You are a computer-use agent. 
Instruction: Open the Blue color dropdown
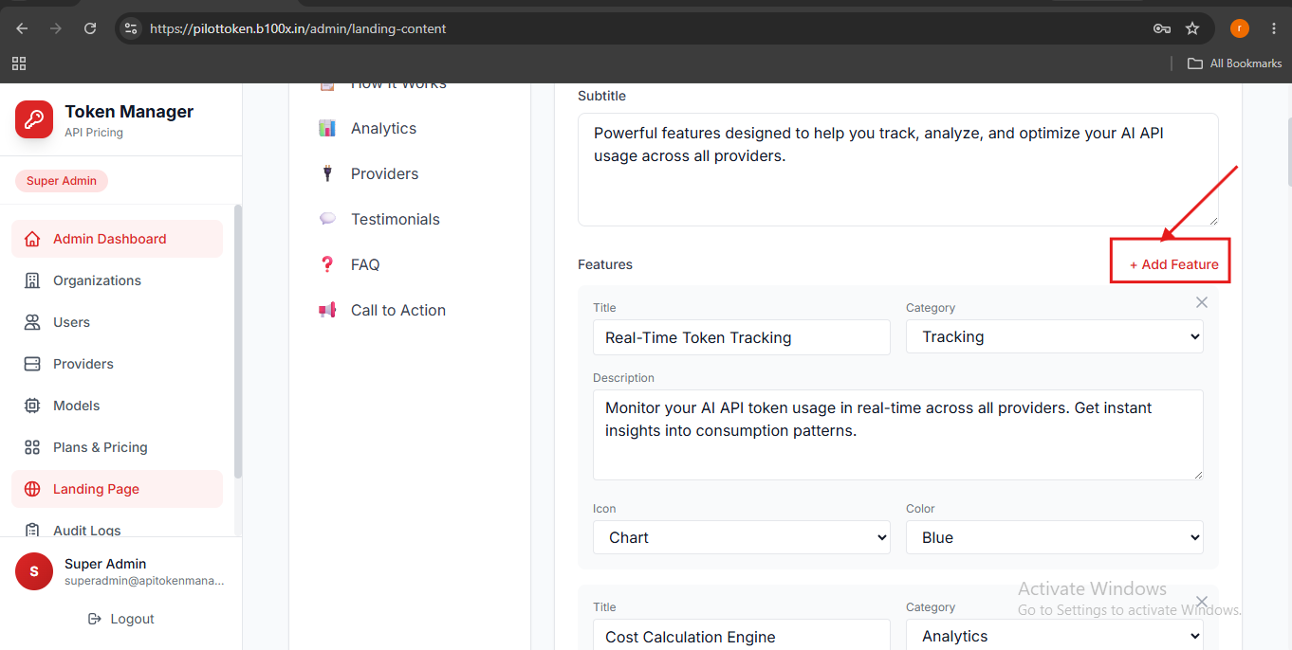pyautogui.click(x=1055, y=537)
